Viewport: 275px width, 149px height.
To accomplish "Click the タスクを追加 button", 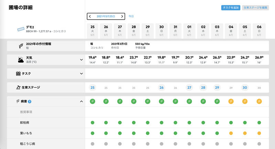I will [231, 8].
